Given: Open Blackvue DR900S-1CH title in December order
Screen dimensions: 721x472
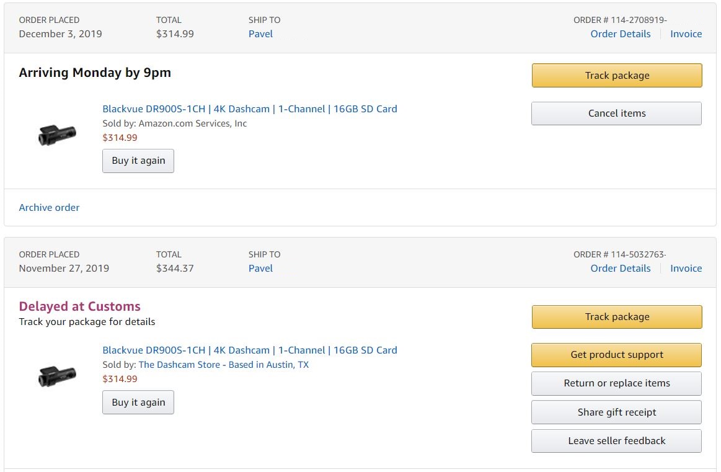Looking at the screenshot, I should tap(249, 109).
